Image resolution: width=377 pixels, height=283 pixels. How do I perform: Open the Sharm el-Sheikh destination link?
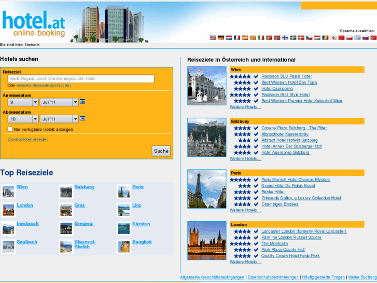(x=85, y=244)
